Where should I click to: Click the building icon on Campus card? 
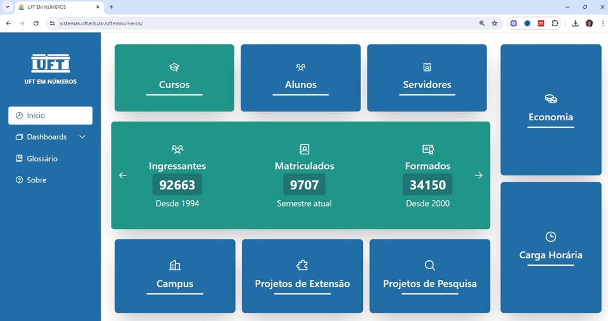[175, 265]
